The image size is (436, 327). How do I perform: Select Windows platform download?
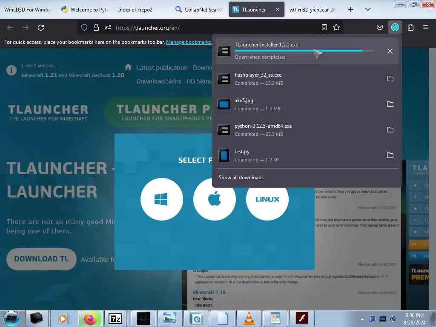point(161,199)
